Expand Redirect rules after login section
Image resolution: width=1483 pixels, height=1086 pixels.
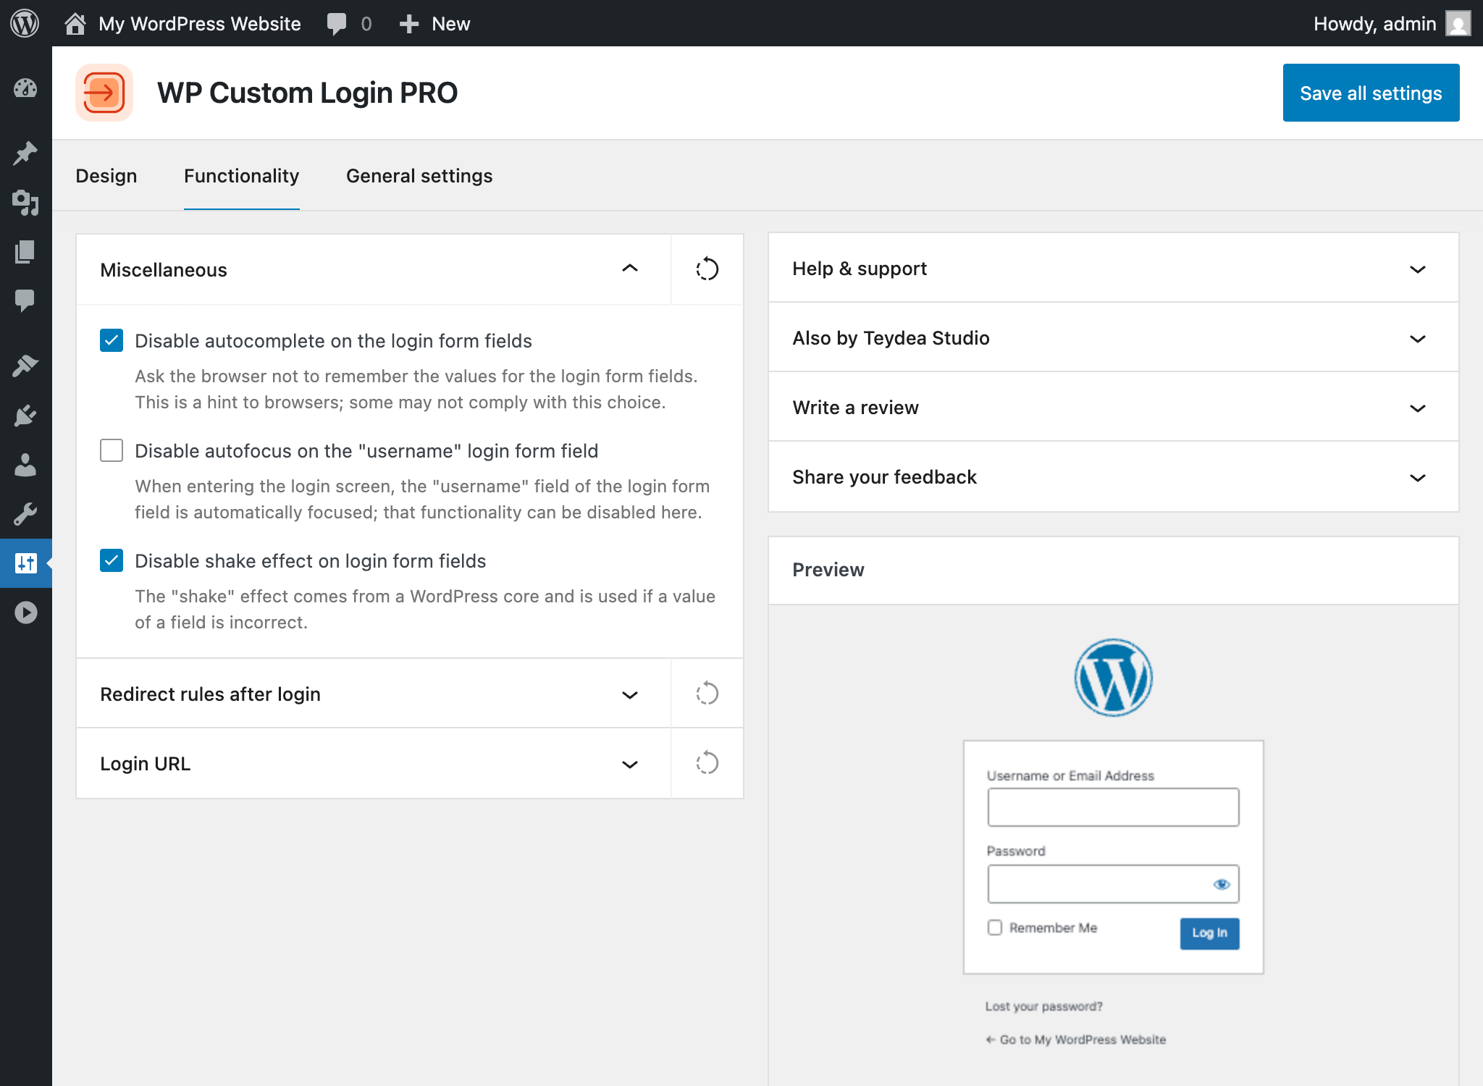point(629,694)
